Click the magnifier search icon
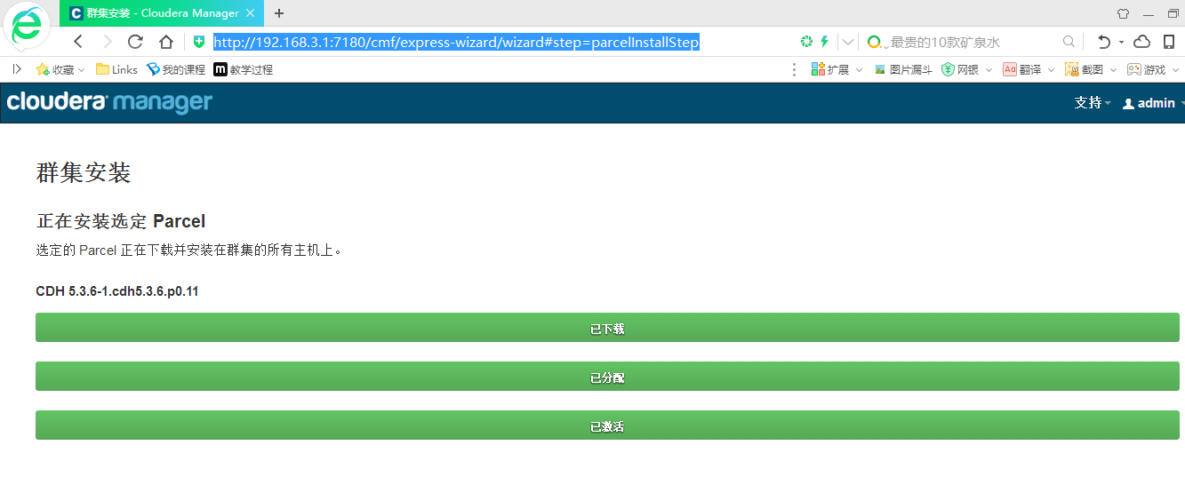The image size is (1185, 485). [1069, 42]
